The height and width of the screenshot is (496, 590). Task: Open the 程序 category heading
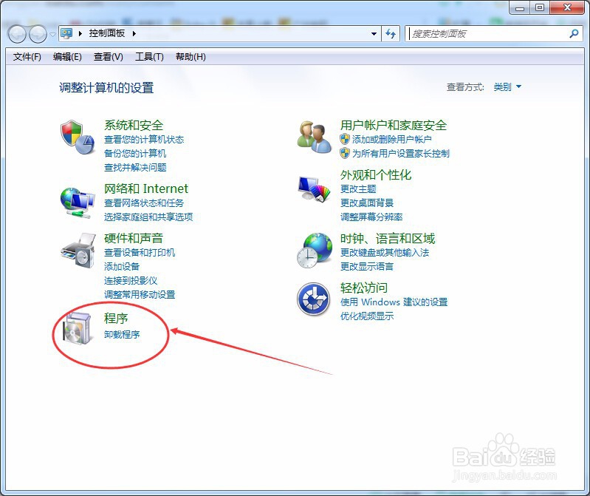116,319
